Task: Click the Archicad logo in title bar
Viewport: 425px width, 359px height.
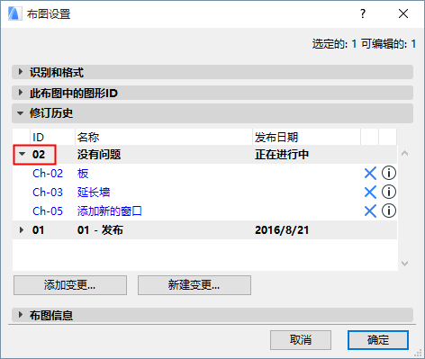Action: tap(14, 13)
